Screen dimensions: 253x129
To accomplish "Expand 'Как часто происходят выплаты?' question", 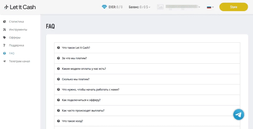I will 147,111.
